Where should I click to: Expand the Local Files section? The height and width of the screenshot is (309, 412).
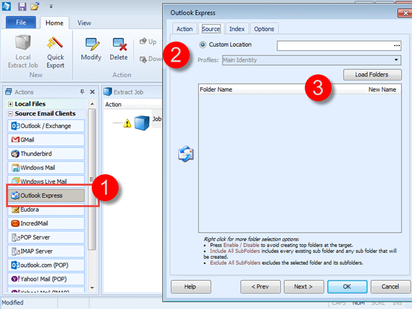pos(11,104)
